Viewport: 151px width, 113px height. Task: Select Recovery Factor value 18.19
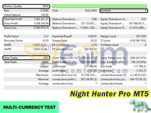pyautogui.click(x=46, y=40)
